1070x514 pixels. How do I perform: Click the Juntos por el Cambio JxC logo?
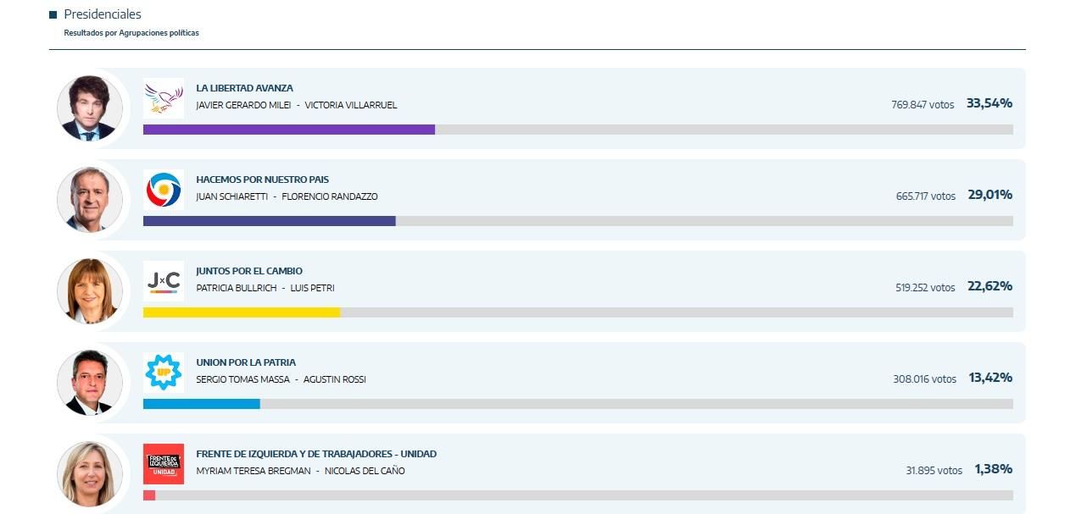tap(164, 280)
